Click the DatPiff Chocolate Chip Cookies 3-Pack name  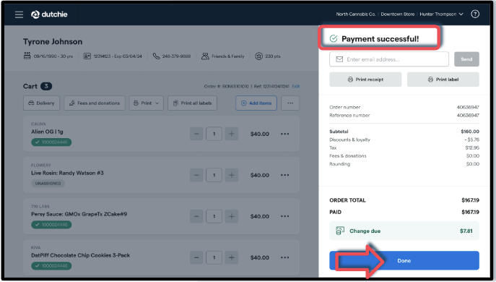[80, 255]
